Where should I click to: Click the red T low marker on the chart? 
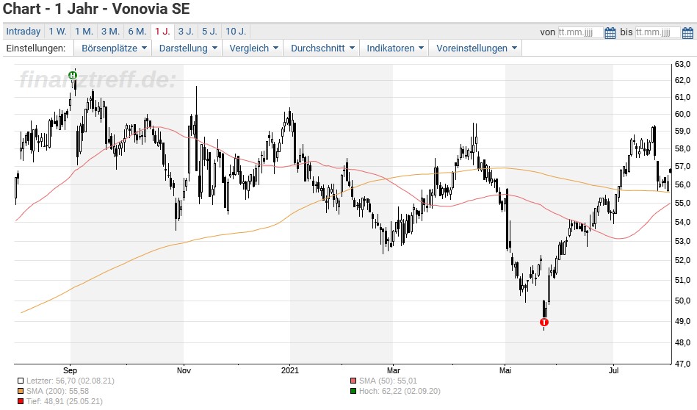point(544,322)
